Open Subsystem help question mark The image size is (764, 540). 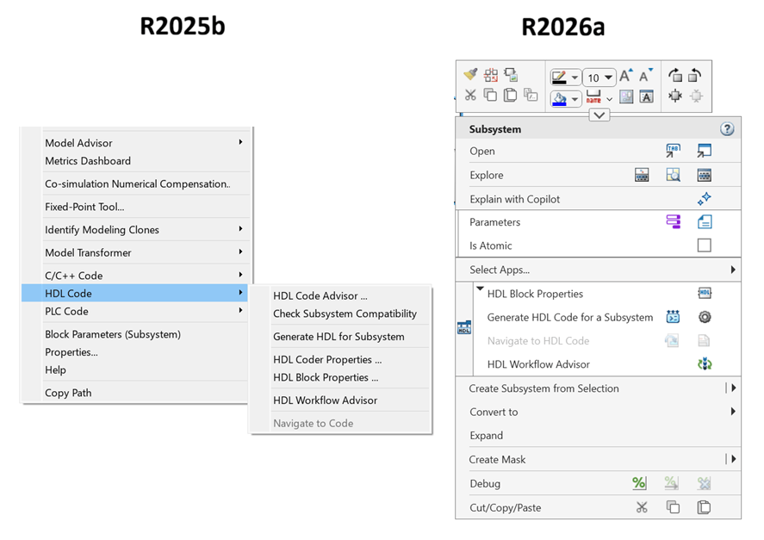coord(727,128)
